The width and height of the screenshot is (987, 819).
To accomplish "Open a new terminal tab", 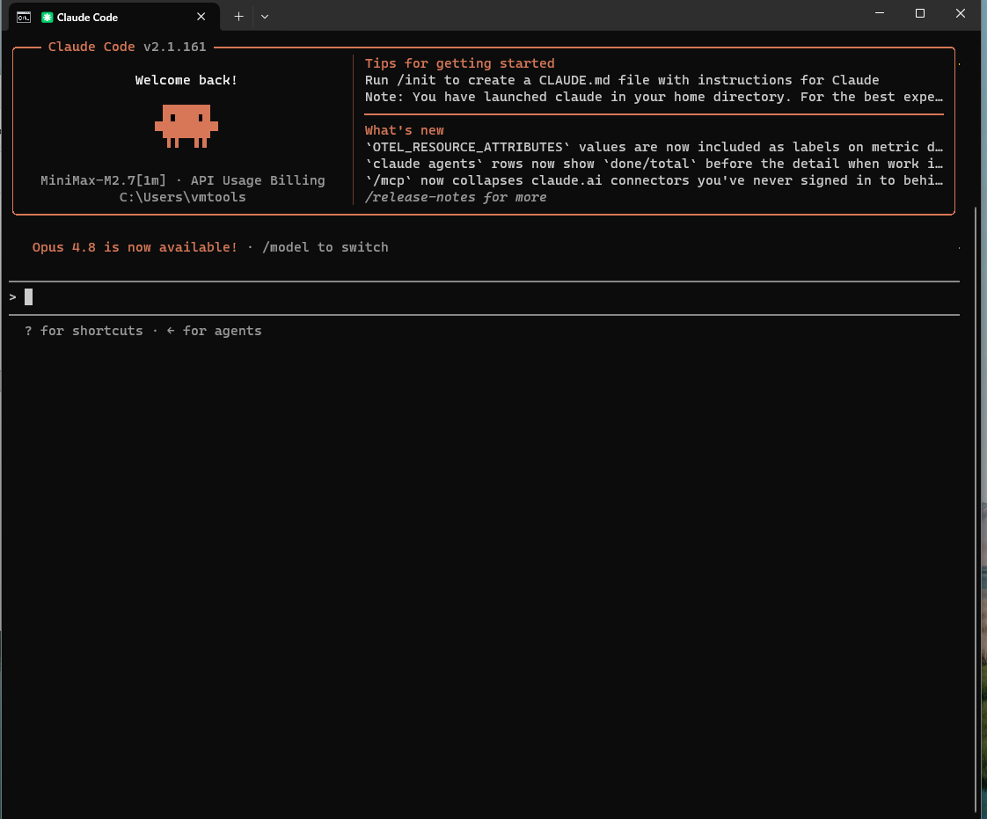I will 238,17.
